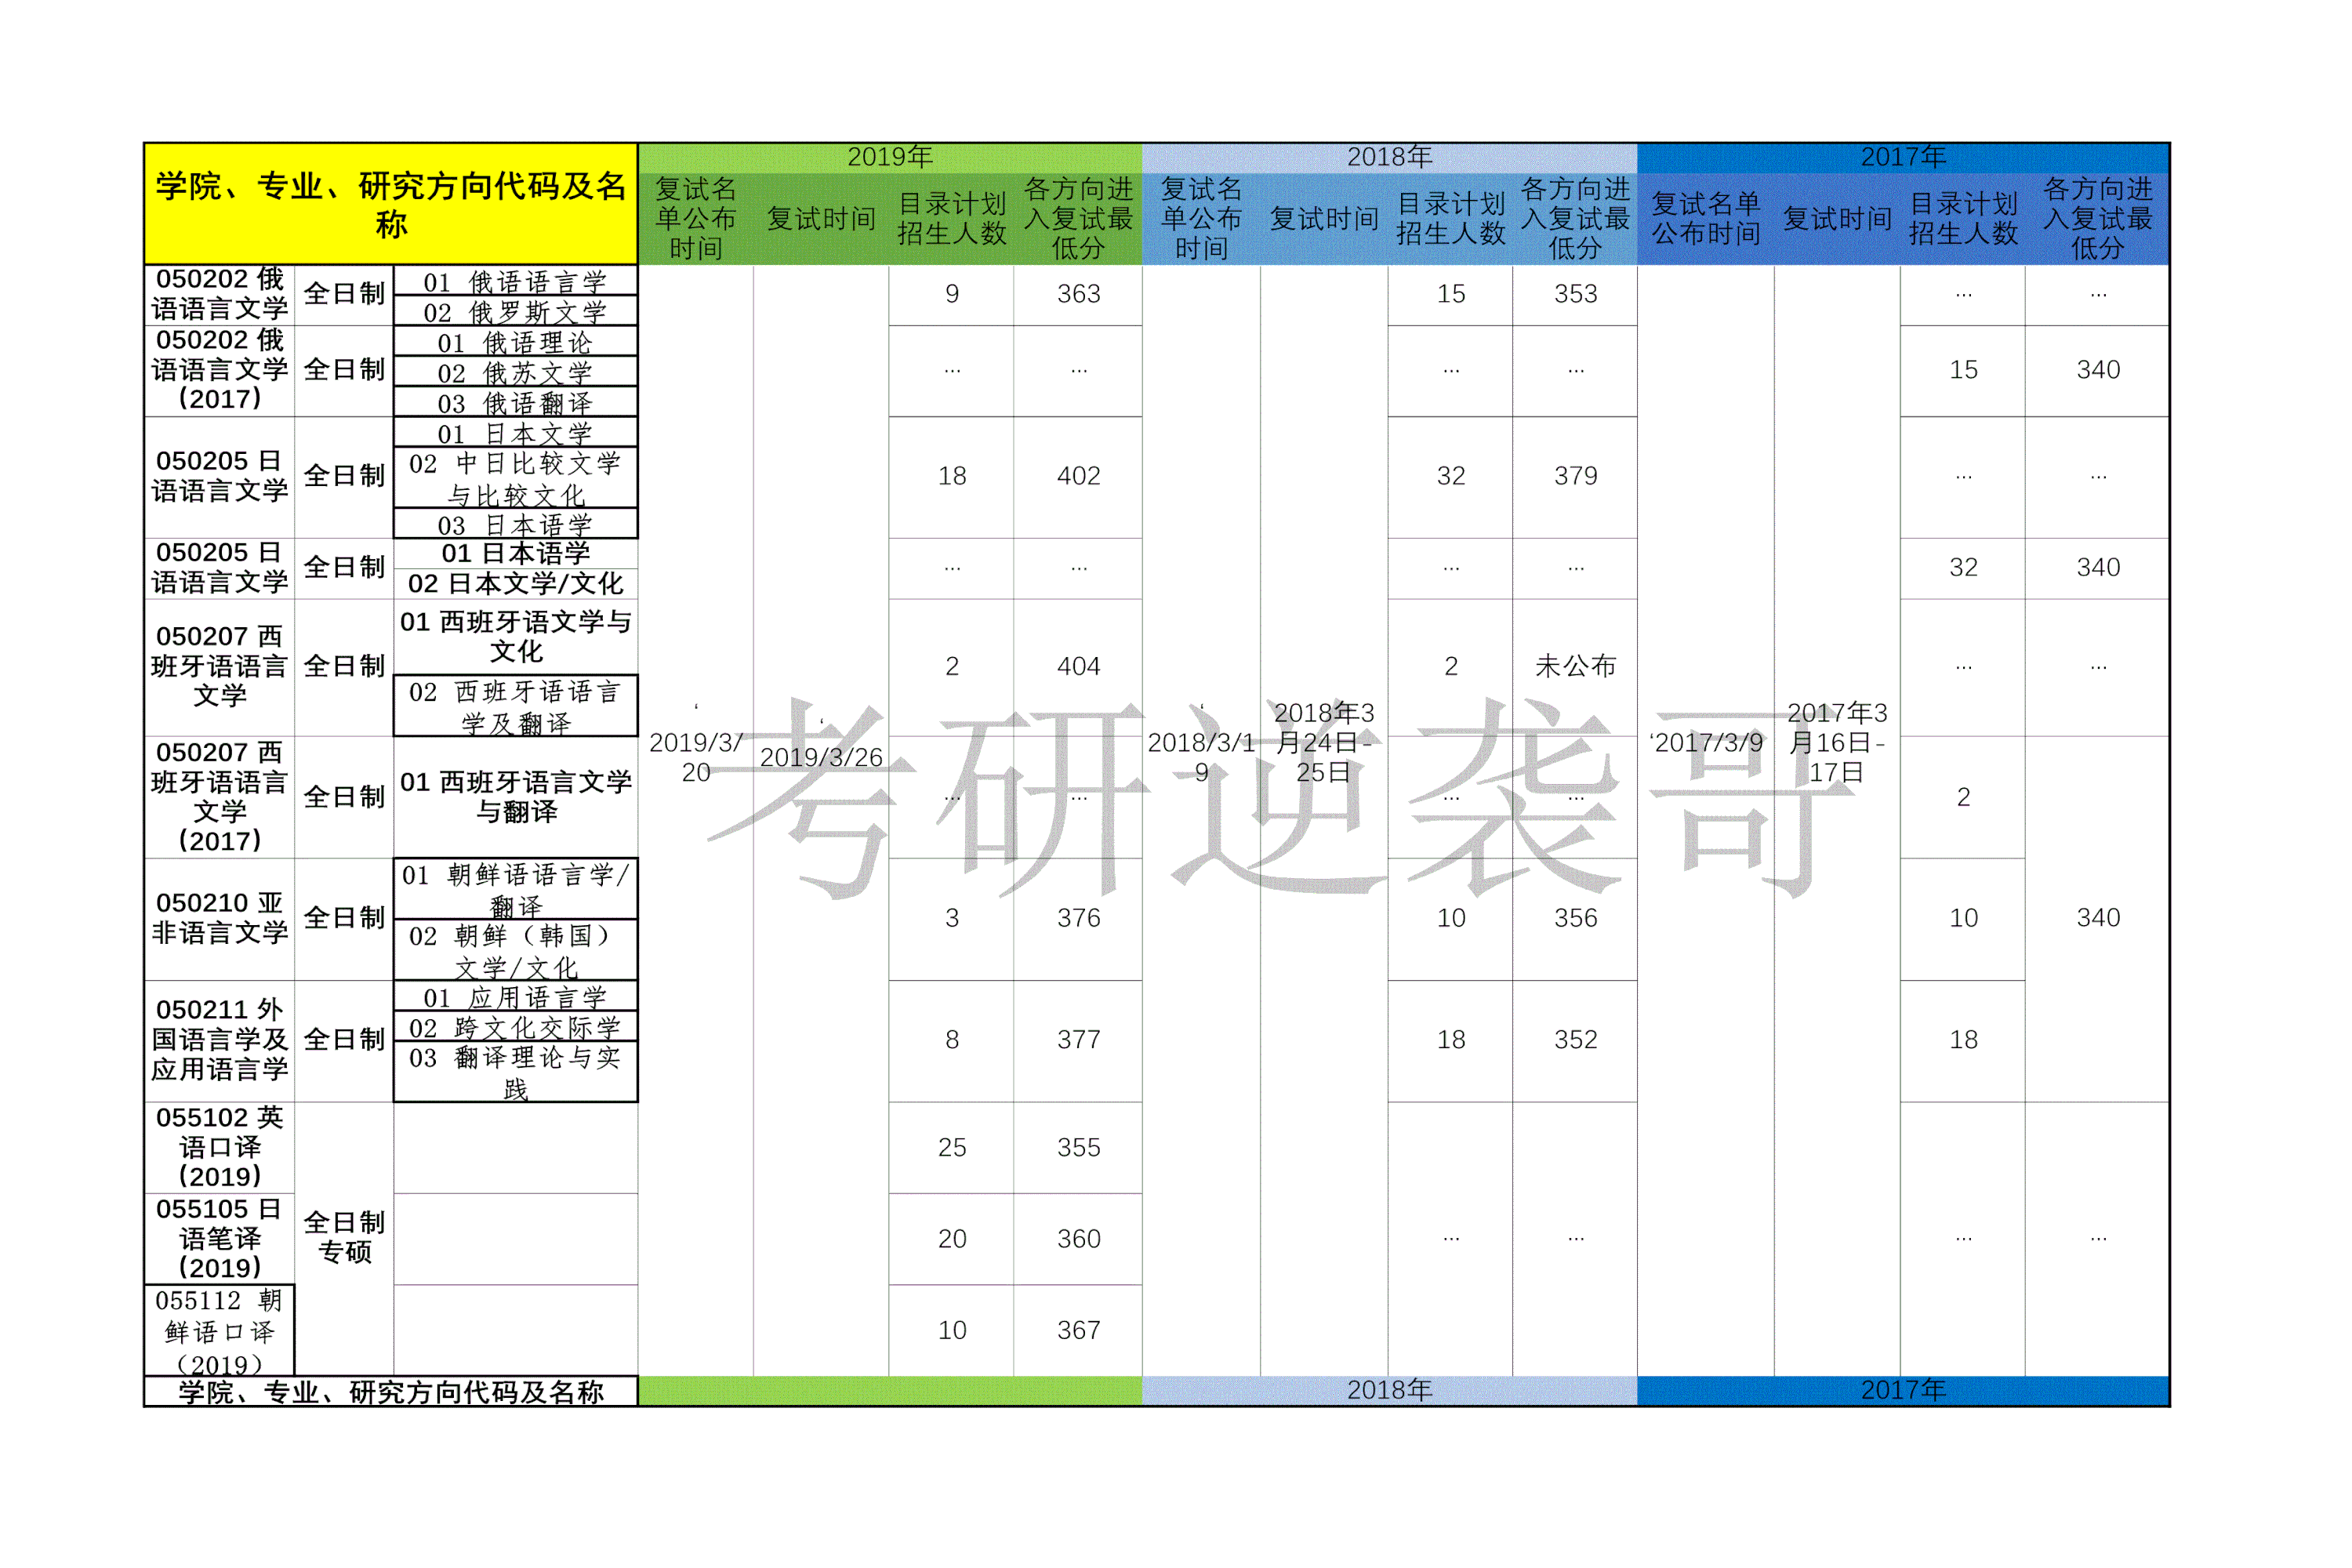This screenshot has width=2352, height=1568.
Task: Select the cell 050210 亚非语言文学
Action: [x=220, y=919]
